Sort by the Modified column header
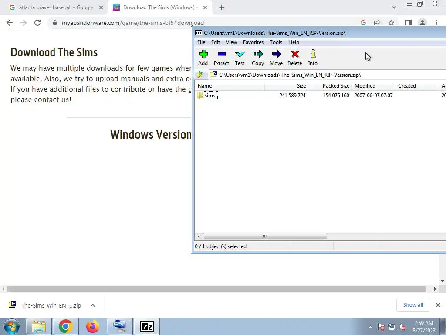The image size is (446, 335). click(373, 86)
